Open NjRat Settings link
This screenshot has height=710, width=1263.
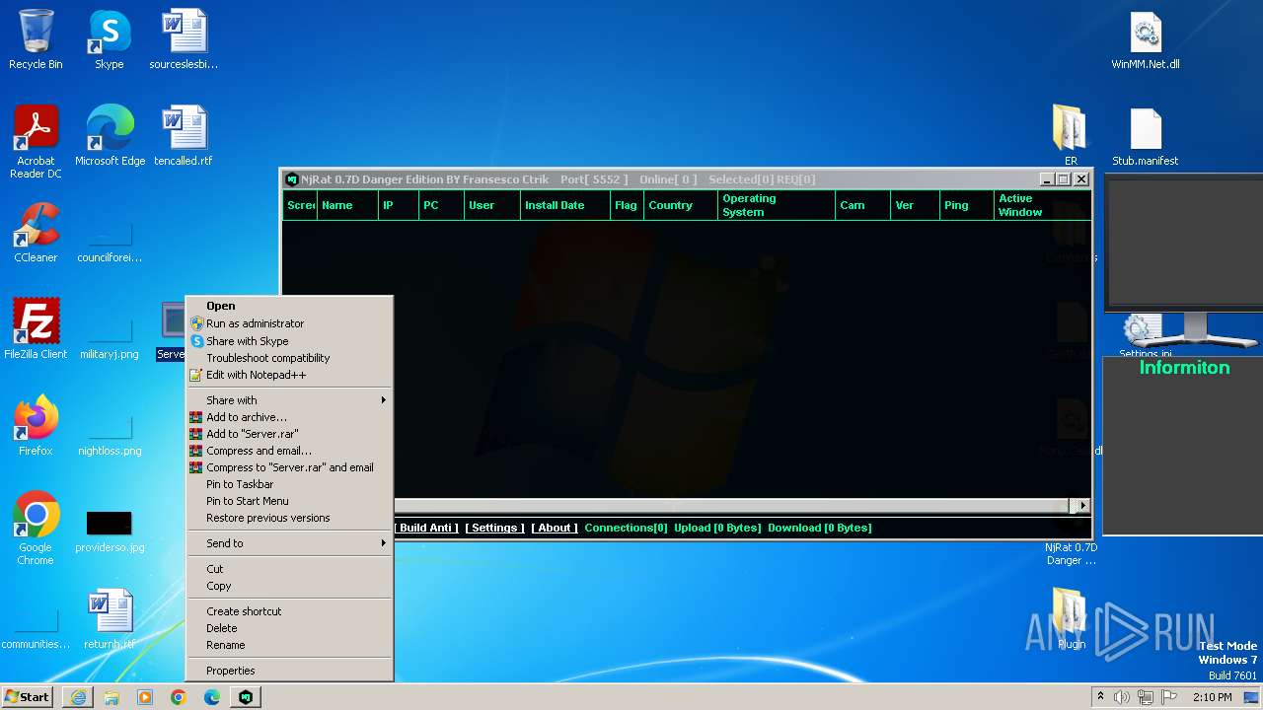click(x=494, y=528)
